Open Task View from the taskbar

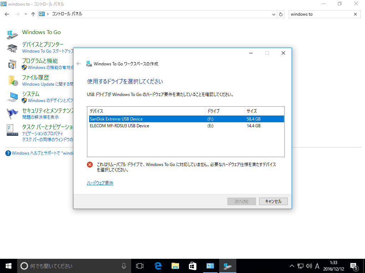(x=140, y=266)
